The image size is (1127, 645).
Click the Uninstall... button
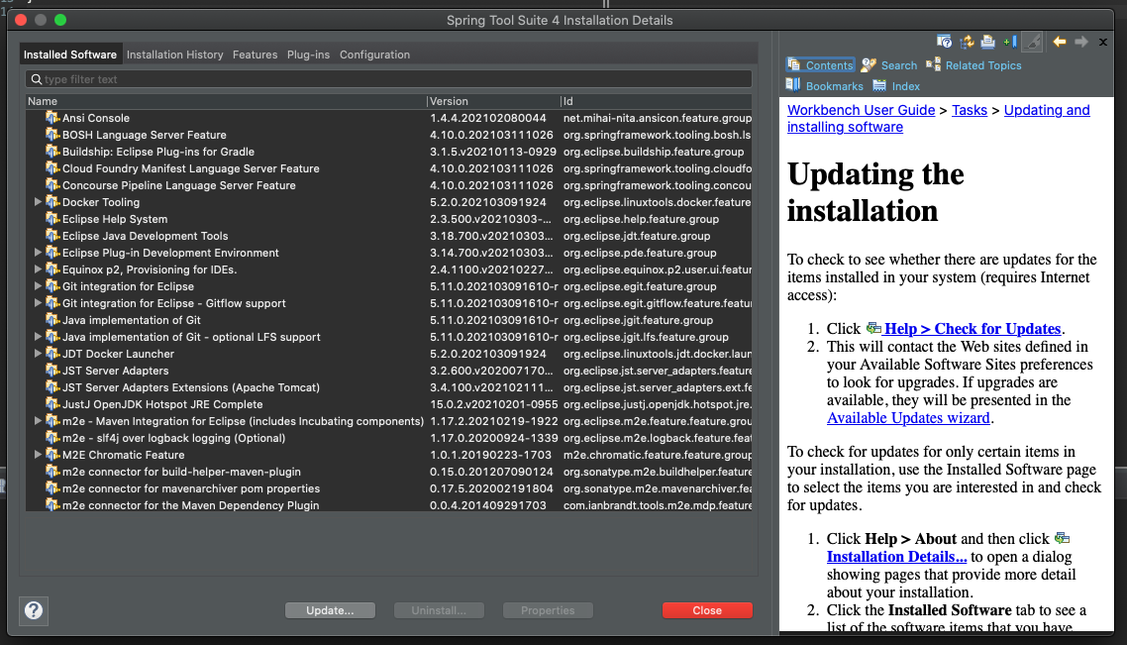tap(439, 610)
